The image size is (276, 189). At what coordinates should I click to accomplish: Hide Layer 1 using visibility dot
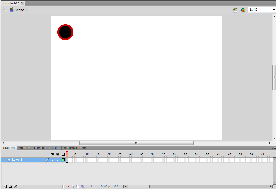click(x=53, y=160)
